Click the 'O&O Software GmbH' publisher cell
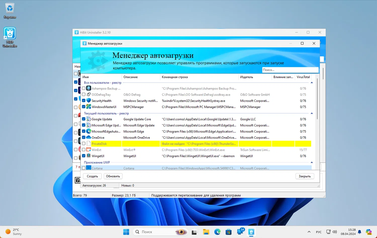This screenshot has height=238, width=377. pos(255,94)
